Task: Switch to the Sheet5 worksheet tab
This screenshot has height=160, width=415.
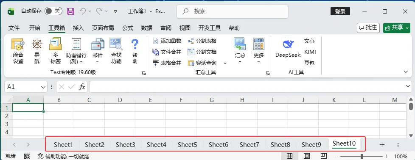Action: coord(188,144)
